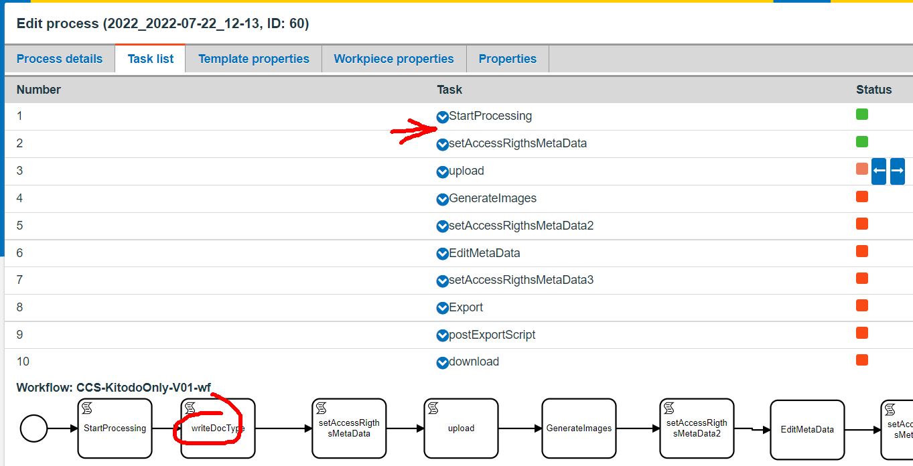Open the Export task dropdown arrow
The width and height of the screenshot is (913, 466).
click(442, 307)
